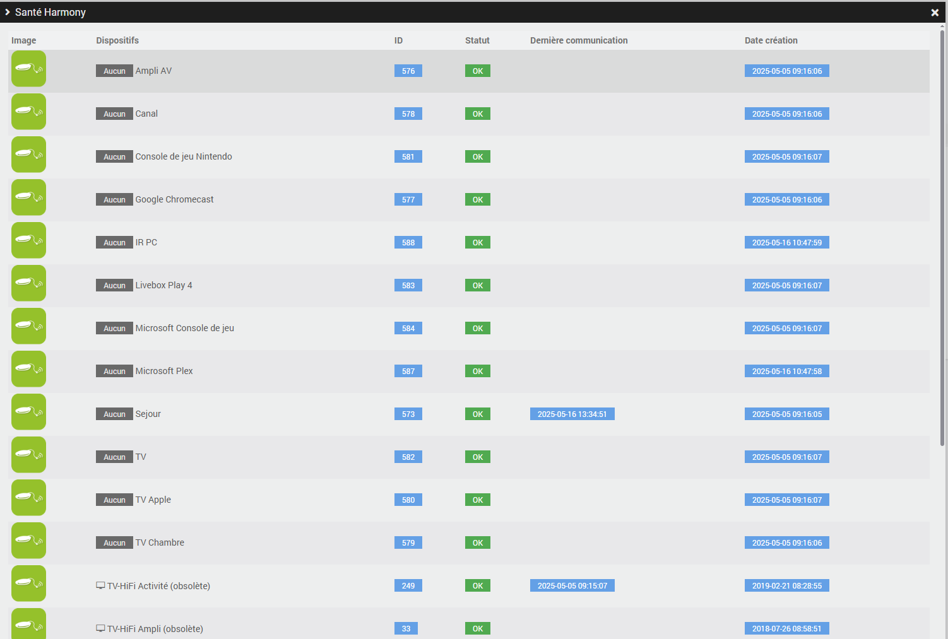Open the Ampli AV device link
The height and width of the screenshot is (639, 948).
153,71
